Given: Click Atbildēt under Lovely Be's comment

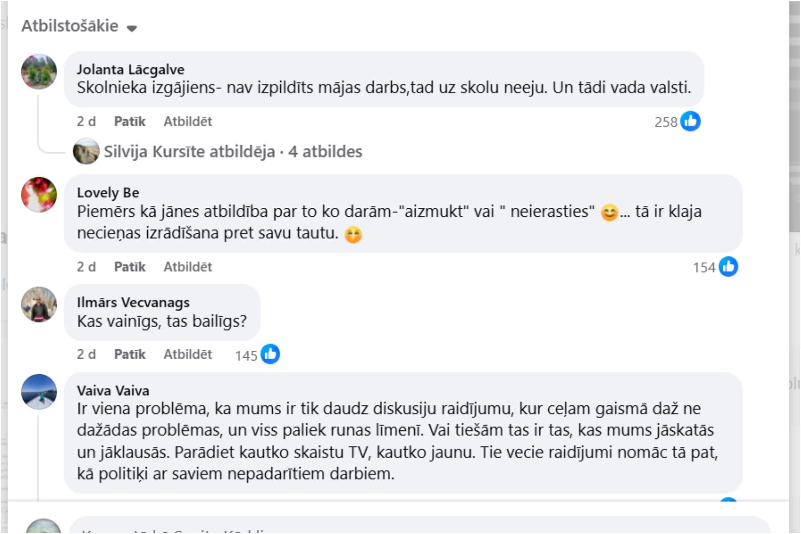Looking at the screenshot, I should click(x=187, y=267).
